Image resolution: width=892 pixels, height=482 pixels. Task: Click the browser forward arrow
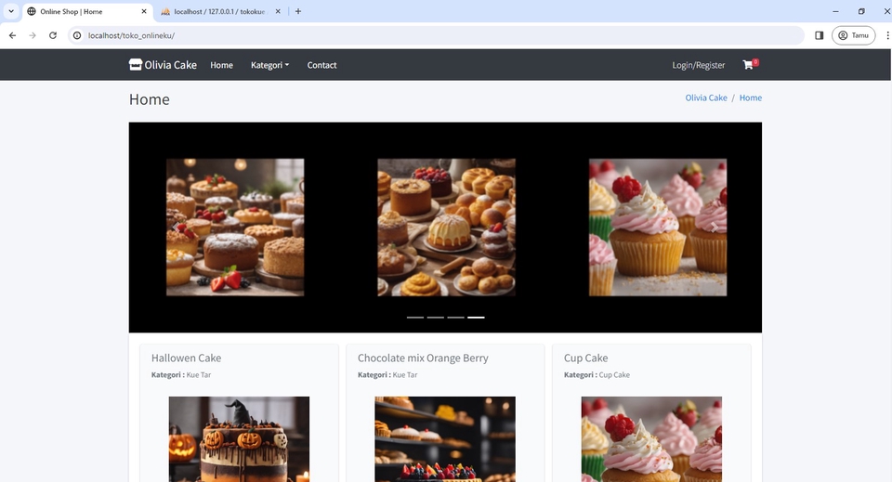pyautogui.click(x=33, y=35)
